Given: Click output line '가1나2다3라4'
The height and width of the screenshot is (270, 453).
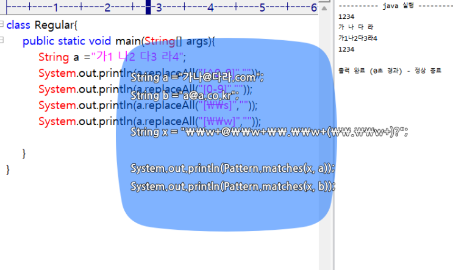Looking at the screenshot, I should tap(358, 38).
